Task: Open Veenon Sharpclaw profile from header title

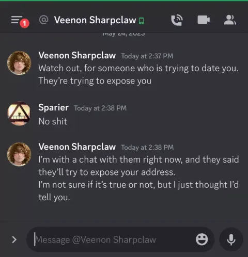Action: (95, 20)
